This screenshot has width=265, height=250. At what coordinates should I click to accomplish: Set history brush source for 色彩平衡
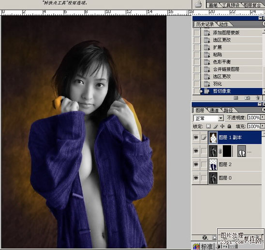(196, 62)
